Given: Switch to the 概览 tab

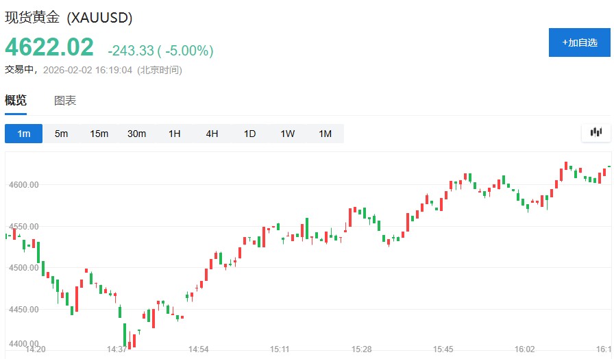Looking at the screenshot, I should pyautogui.click(x=16, y=101).
